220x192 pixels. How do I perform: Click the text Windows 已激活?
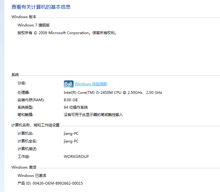click(32, 176)
